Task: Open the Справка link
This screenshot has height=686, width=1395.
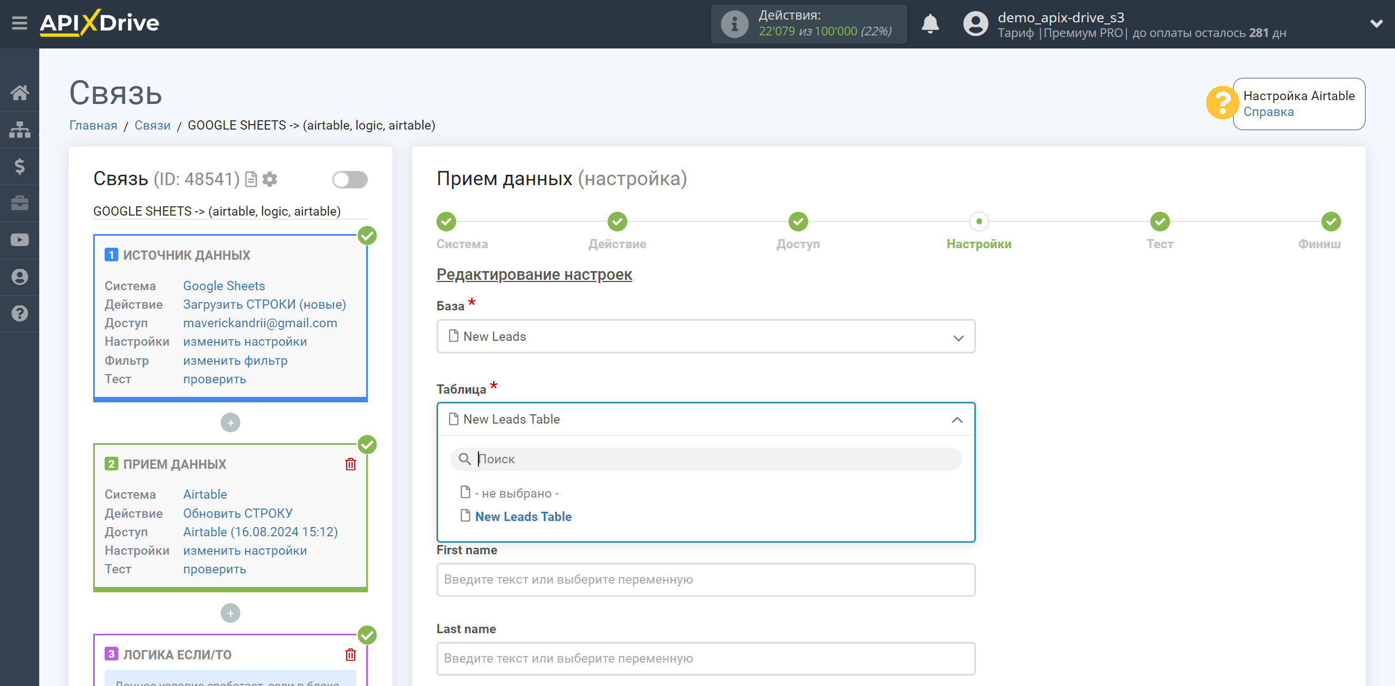Action: click(x=1268, y=112)
